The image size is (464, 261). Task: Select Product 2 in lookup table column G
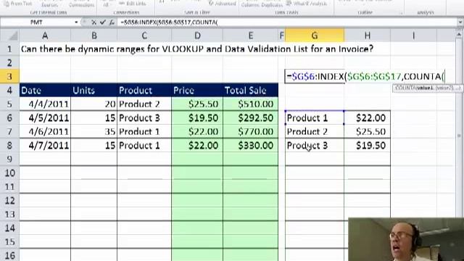point(315,132)
